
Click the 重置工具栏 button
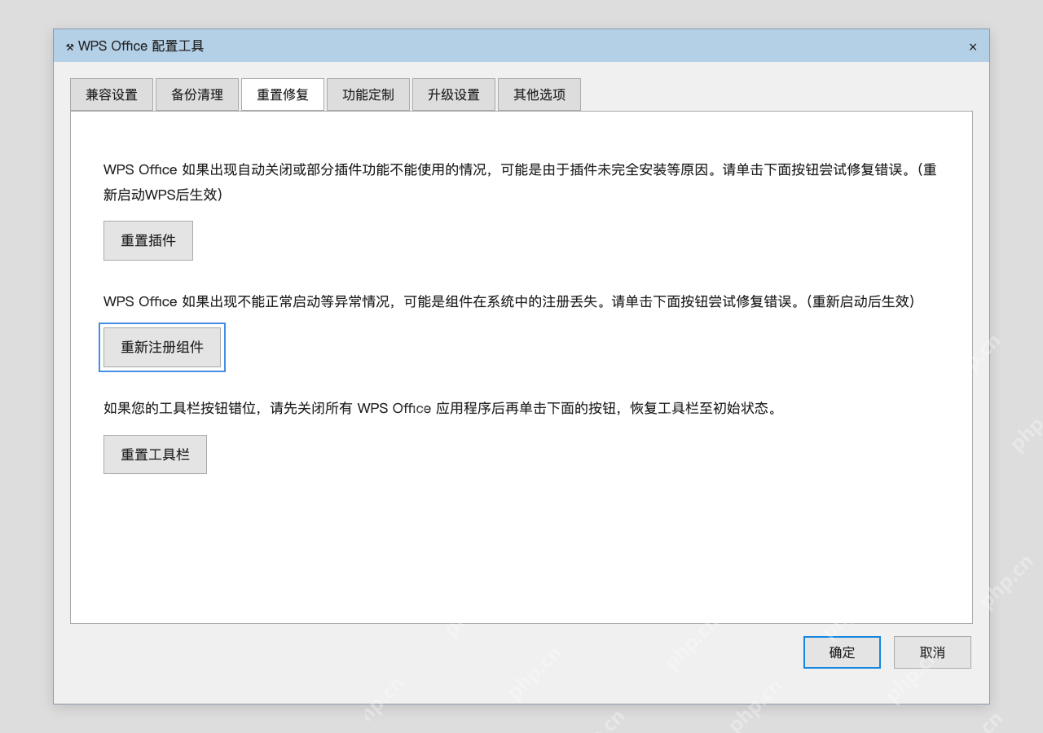pos(155,454)
